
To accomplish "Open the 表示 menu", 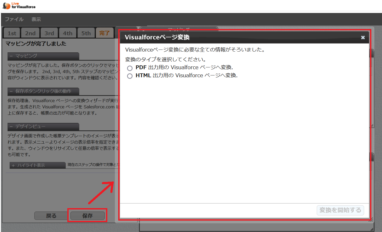I will (36, 19).
